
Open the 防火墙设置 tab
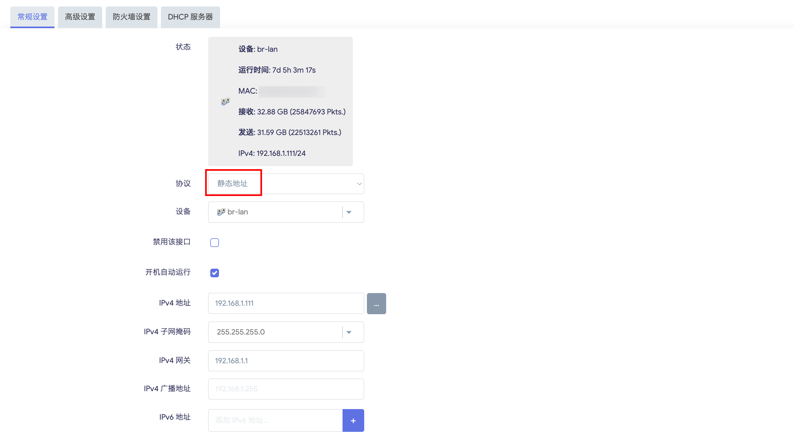pos(131,17)
